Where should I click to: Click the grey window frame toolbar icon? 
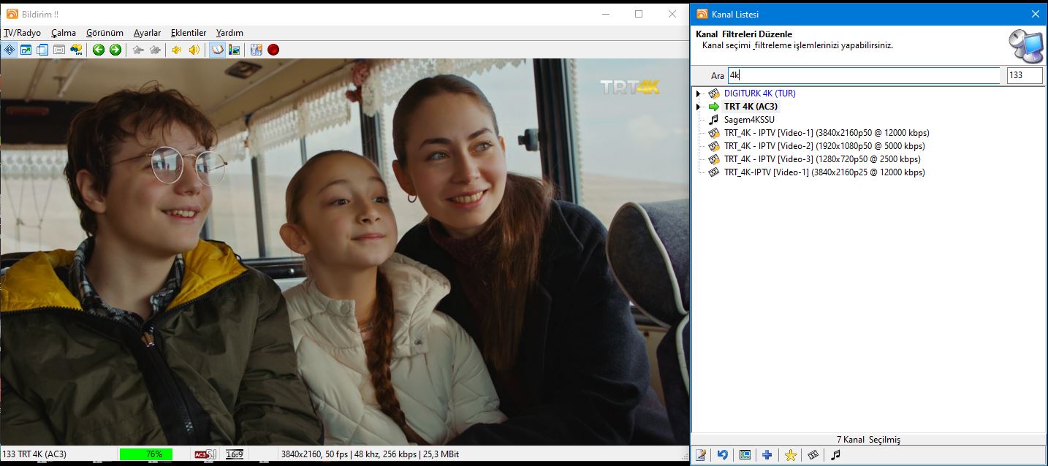point(58,50)
